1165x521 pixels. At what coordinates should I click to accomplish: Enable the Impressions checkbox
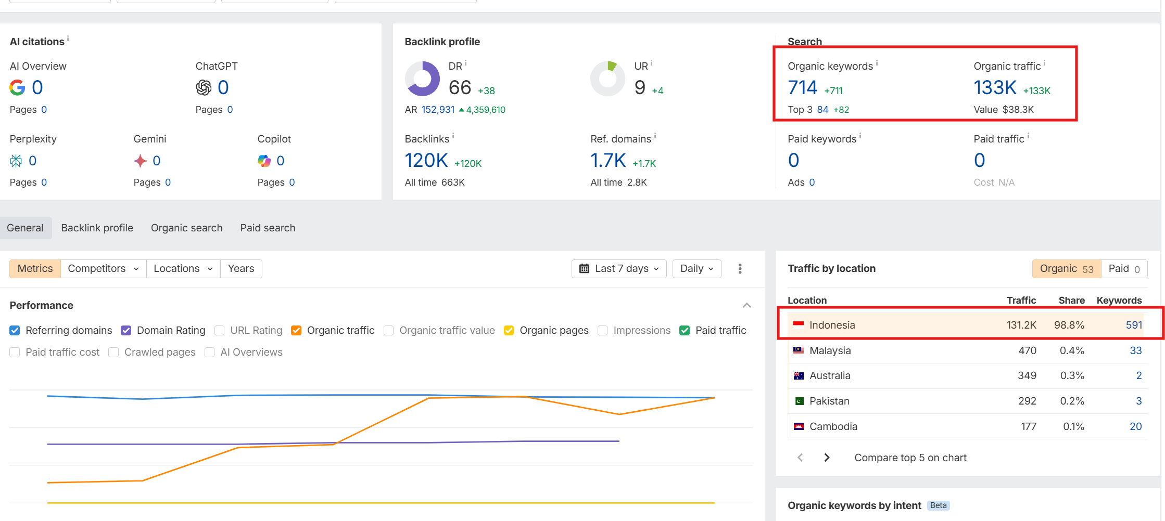tap(602, 330)
